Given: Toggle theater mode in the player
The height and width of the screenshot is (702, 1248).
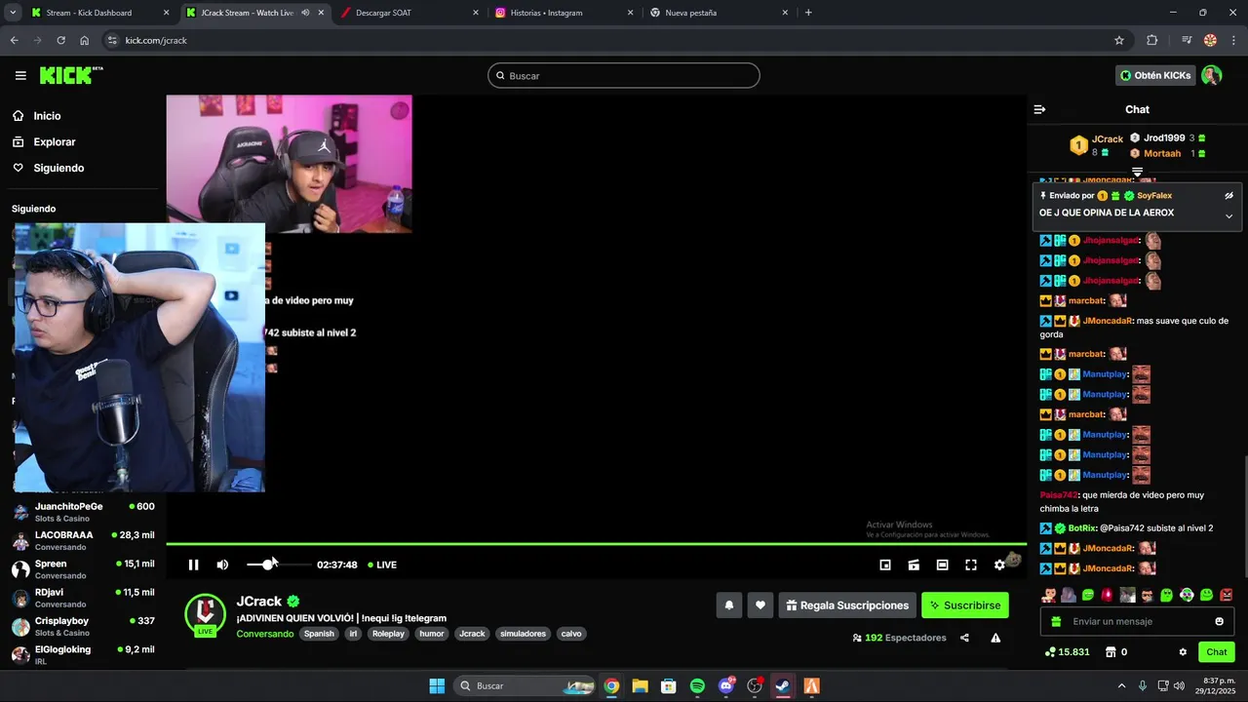Looking at the screenshot, I should tap(942, 565).
